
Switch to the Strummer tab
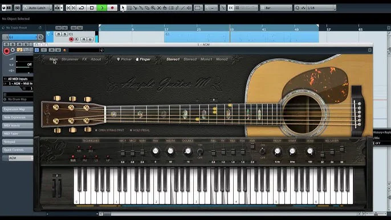click(70, 59)
